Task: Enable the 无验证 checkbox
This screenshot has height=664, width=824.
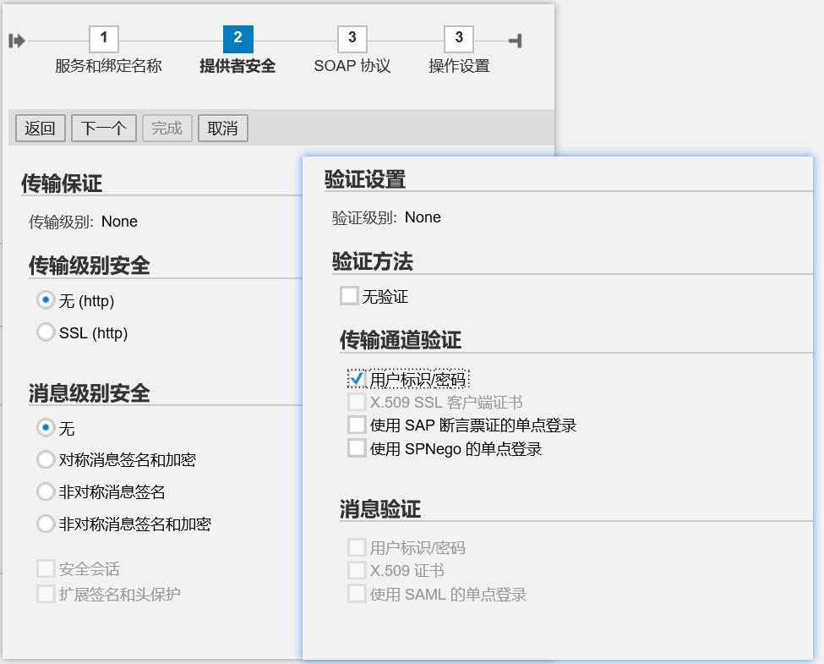Action: pyautogui.click(x=349, y=296)
